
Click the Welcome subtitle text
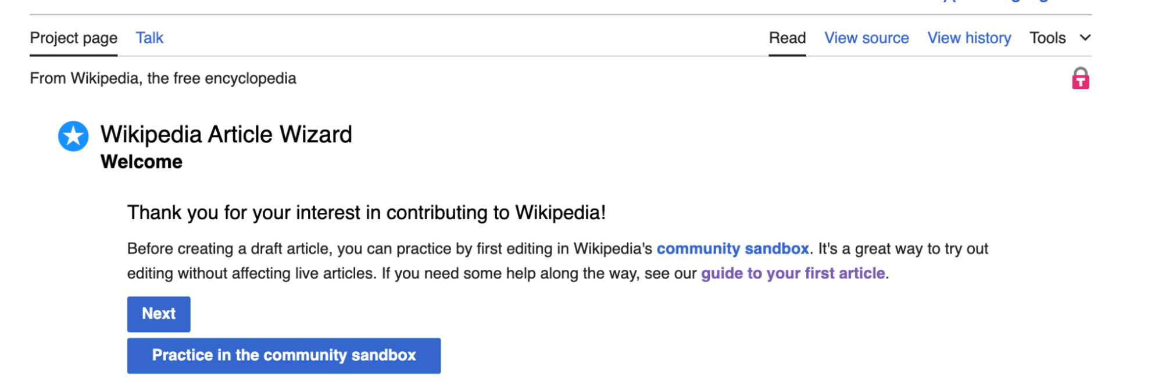141,162
